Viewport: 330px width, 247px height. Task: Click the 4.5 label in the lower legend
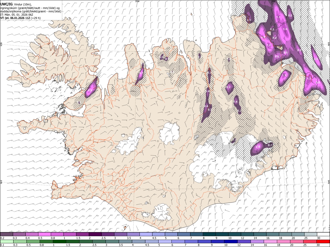pyautogui.click(x=147, y=245)
